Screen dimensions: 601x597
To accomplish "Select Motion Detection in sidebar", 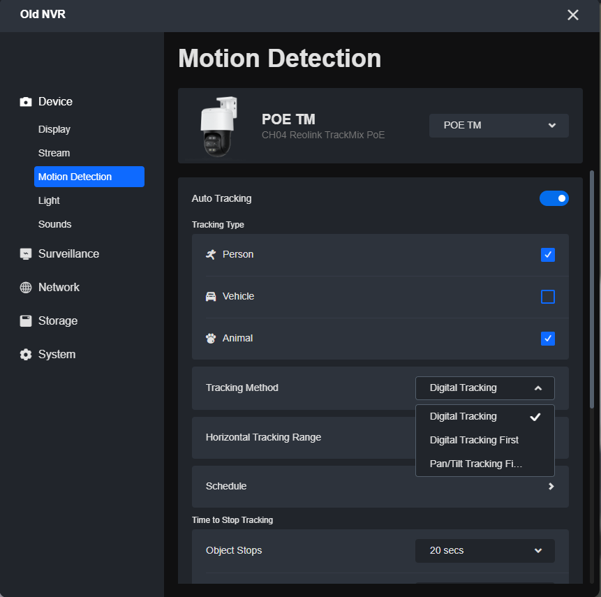I will (89, 177).
